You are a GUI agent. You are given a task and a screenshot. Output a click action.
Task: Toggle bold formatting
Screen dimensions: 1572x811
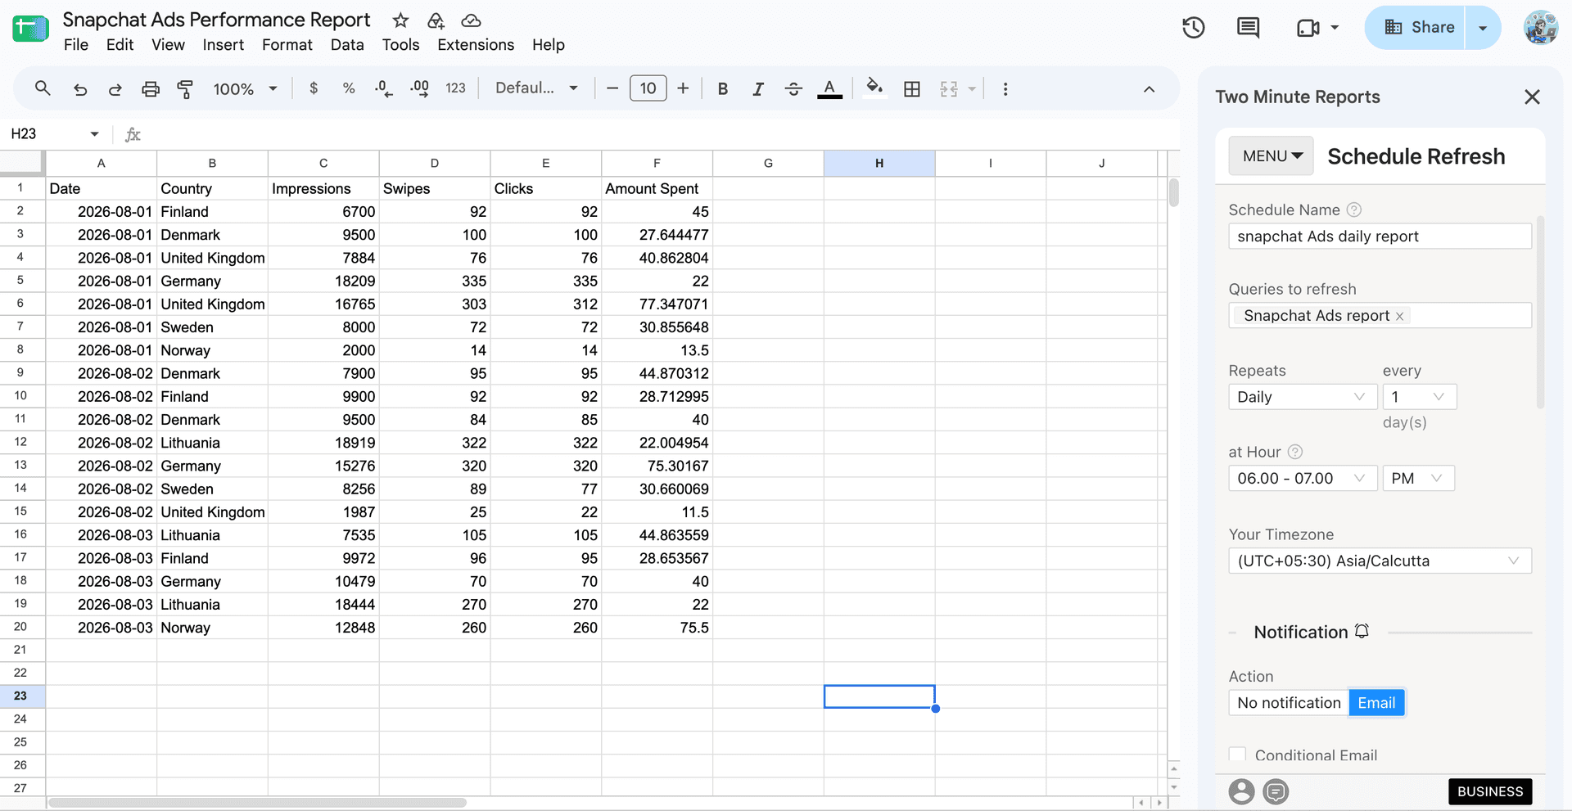point(723,88)
